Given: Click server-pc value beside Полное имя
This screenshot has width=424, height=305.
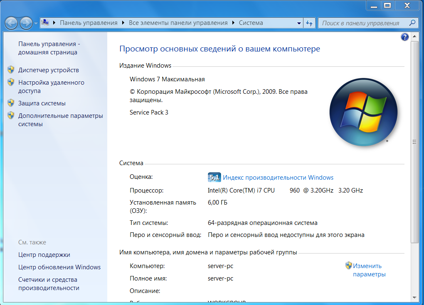Looking at the screenshot, I should point(220,278).
